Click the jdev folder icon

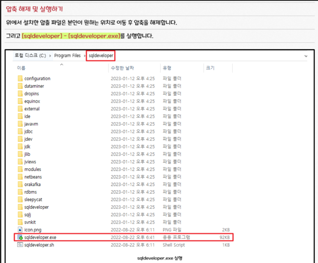[20, 139]
